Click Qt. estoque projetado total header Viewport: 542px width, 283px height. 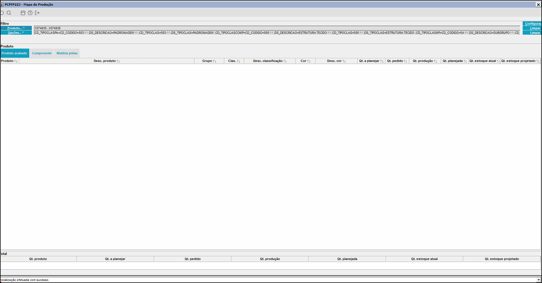(x=502, y=259)
